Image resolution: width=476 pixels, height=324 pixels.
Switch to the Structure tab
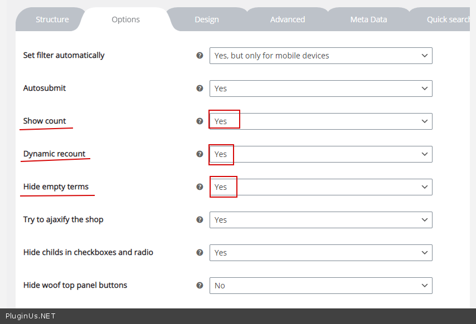52,19
